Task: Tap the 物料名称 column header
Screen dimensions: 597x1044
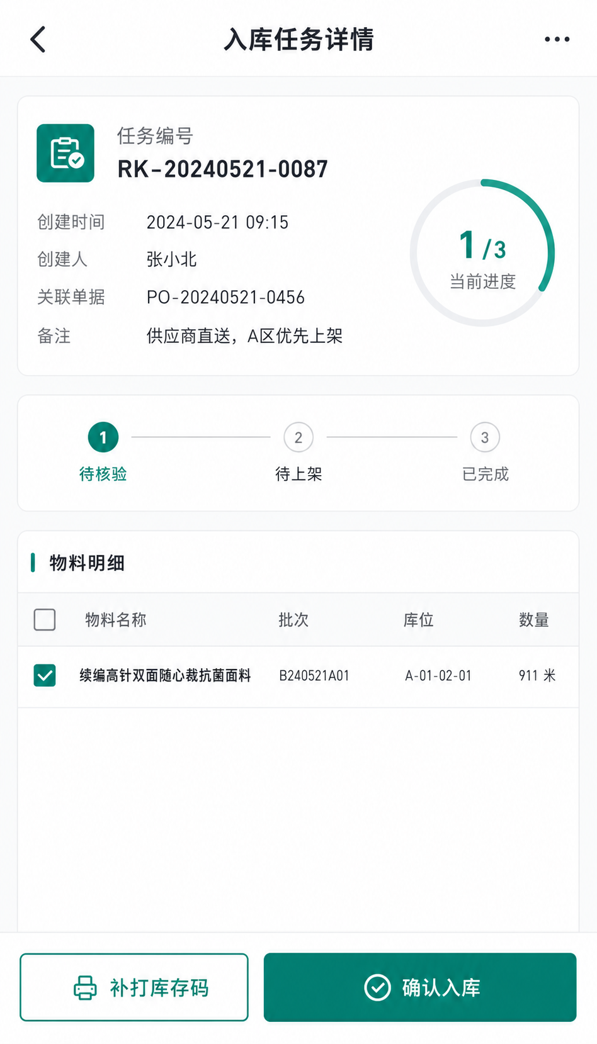Action: click(116, 620)
